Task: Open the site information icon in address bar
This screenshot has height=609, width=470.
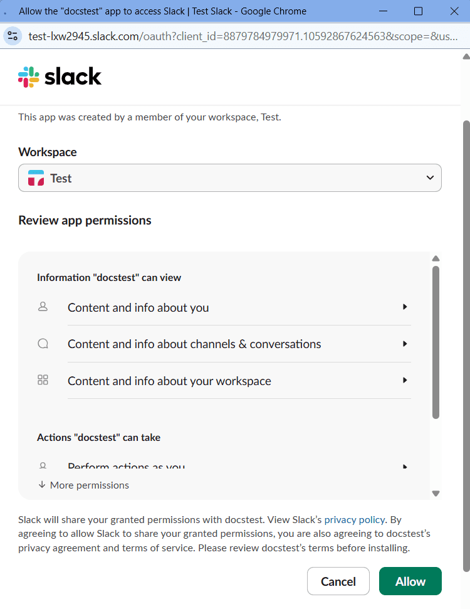Action: (13, 36)
